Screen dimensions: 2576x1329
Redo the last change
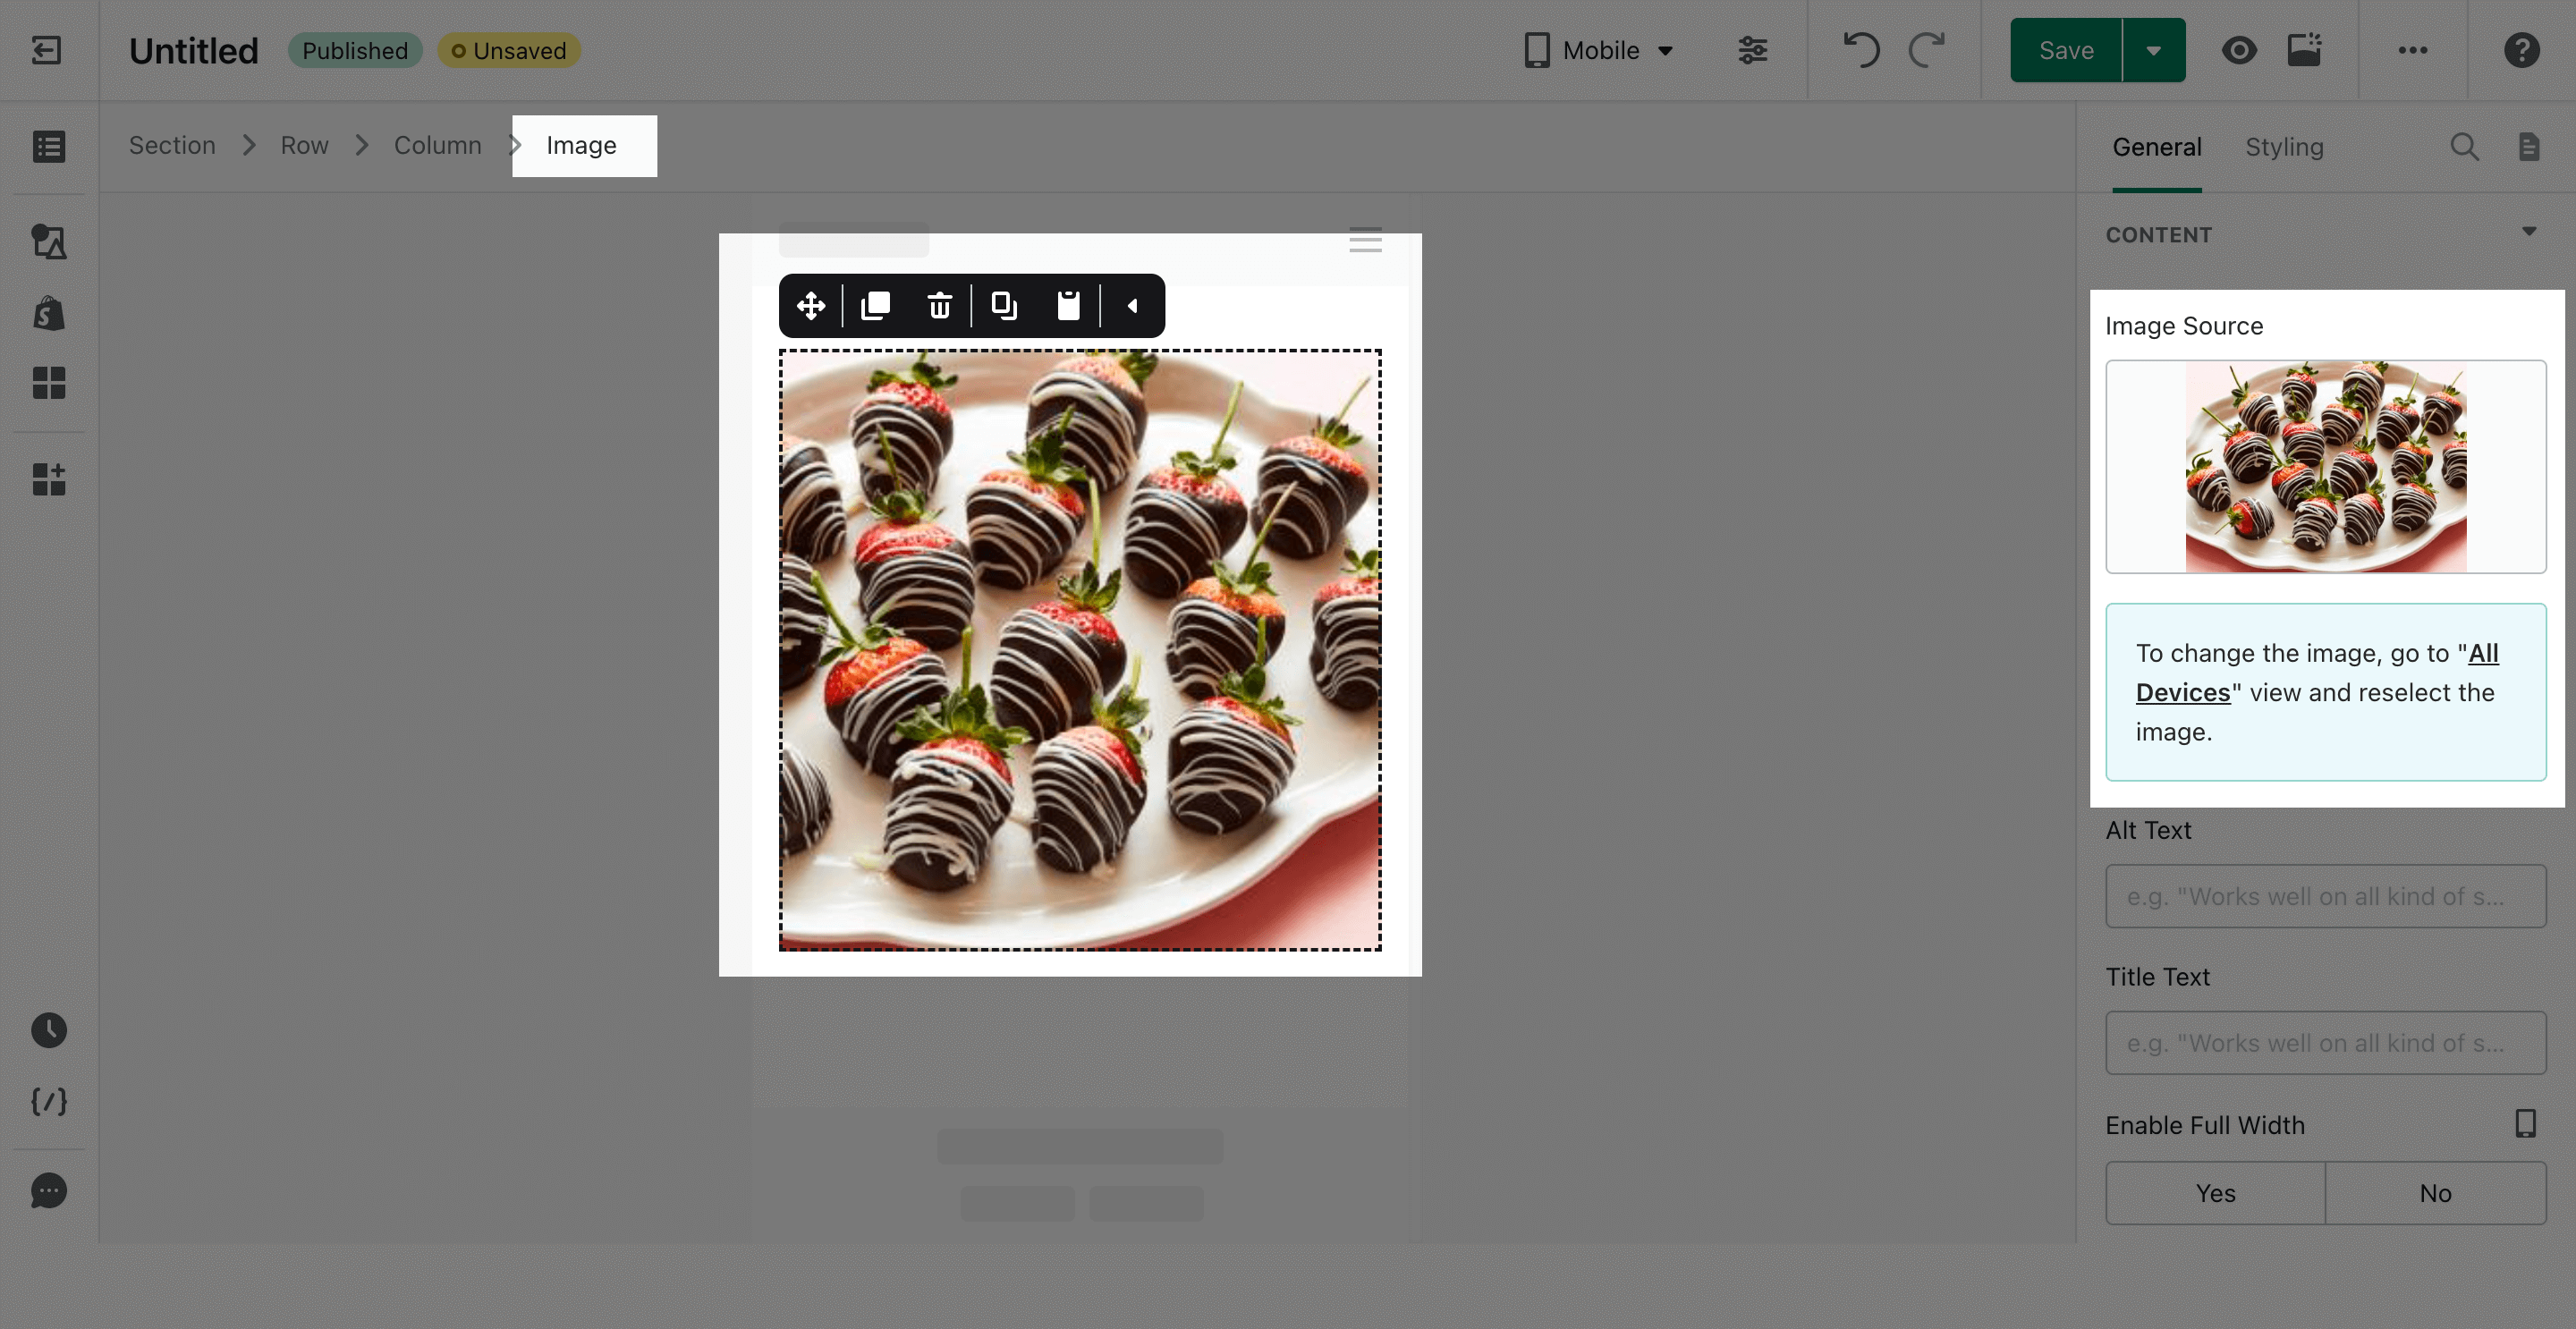pos(1927,50)
